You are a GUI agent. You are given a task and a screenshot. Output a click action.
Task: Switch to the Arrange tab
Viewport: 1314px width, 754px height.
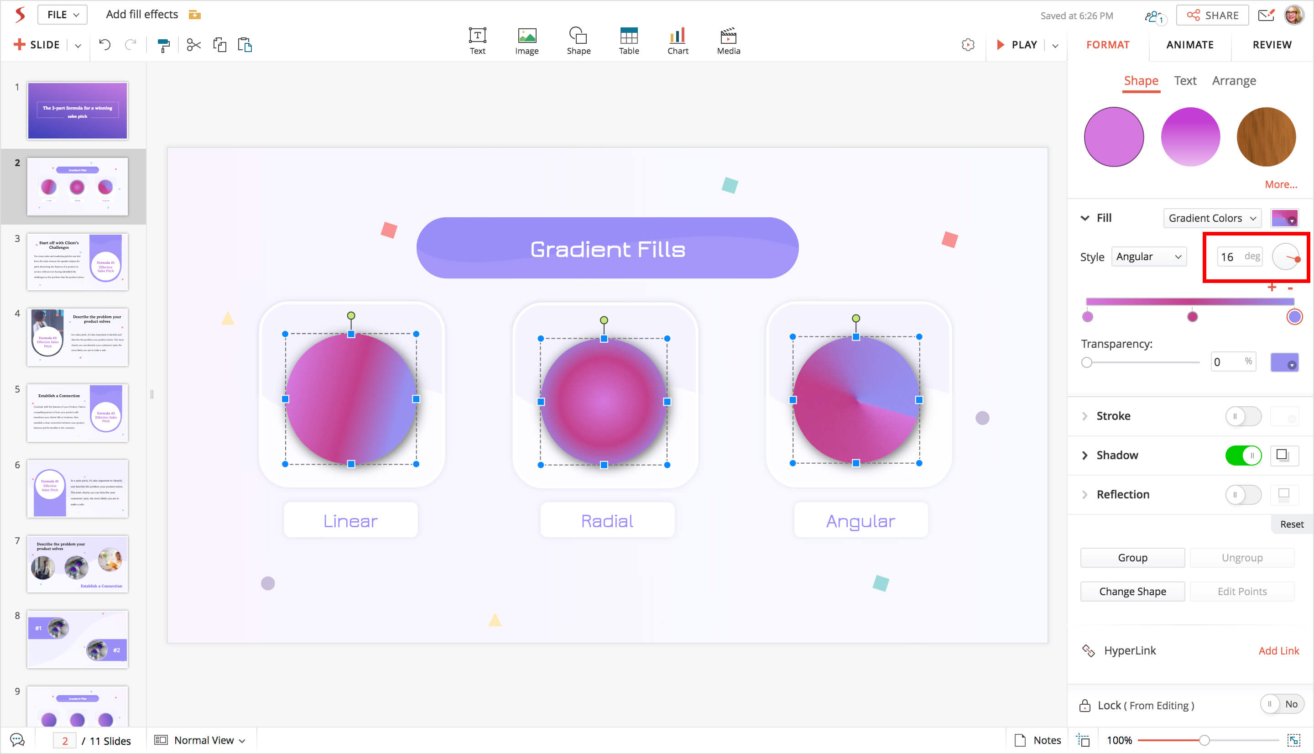tap(1233, 81)
